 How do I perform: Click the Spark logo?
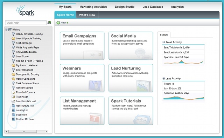pos(25,11)
